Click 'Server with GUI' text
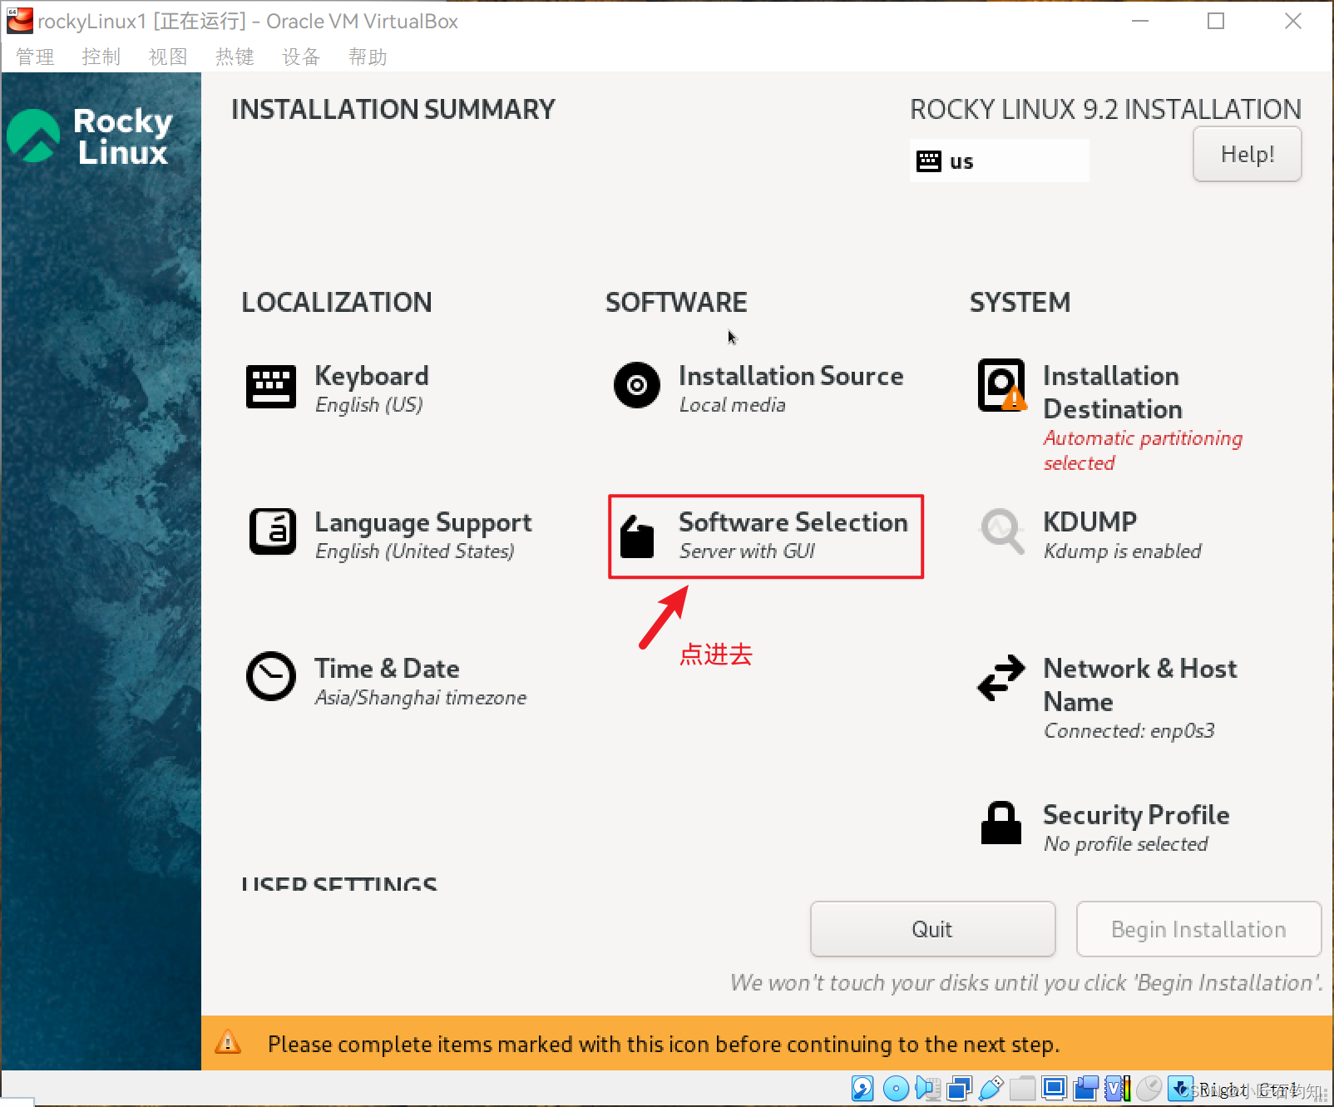 [747, 551]
